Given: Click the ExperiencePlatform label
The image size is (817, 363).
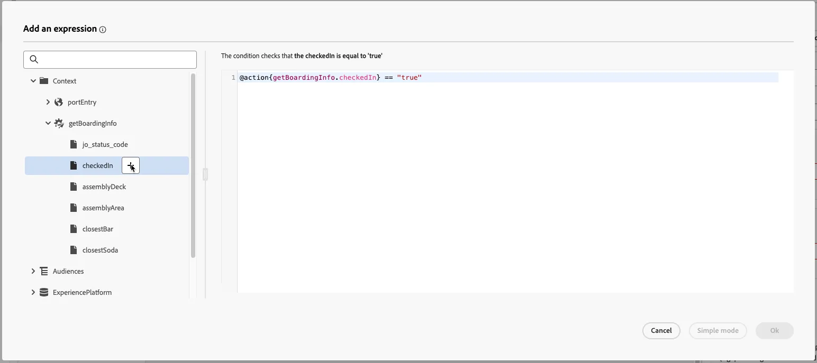Looking at the screenshot, I should pyautogui.click(x=82, y=292).
